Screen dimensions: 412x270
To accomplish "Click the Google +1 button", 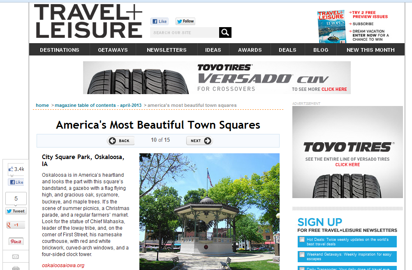I will 16,225.
